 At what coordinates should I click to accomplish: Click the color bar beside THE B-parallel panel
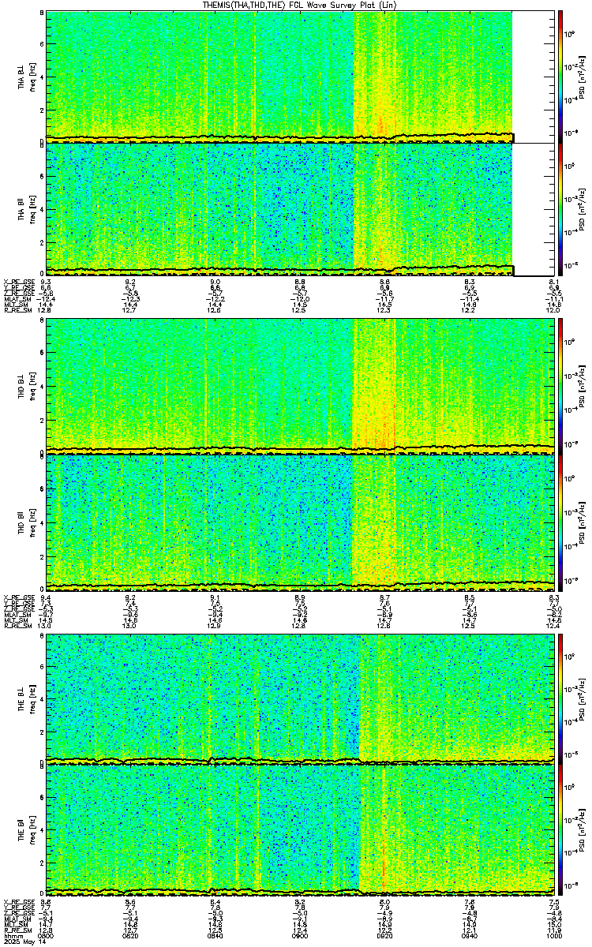[560, 829]
